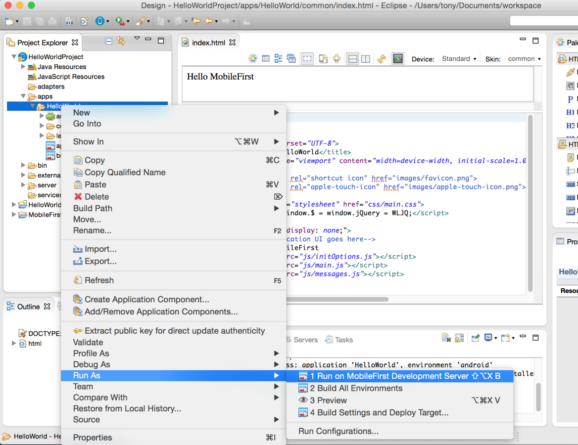This screenshot has height=445, width=578.
Task: Expand the Java Resources tree node
Action: click(23, 67)
